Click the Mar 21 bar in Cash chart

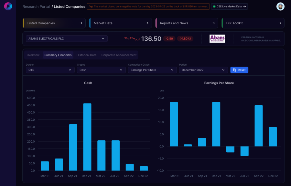[x=45, y=166]
